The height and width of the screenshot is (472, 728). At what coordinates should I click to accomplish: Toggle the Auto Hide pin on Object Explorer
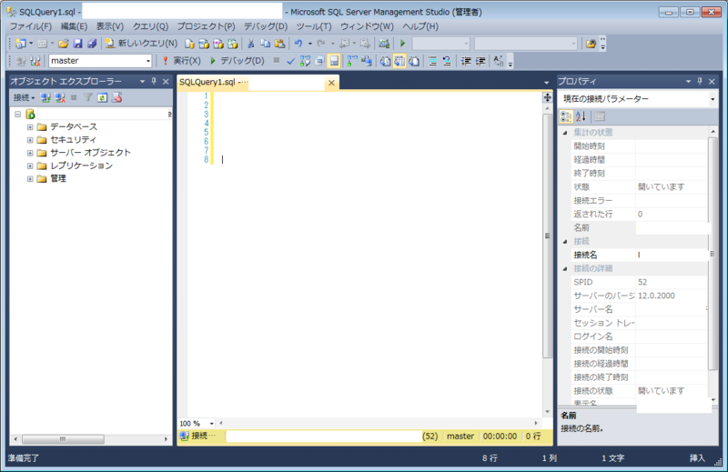(x=154, y=81)
